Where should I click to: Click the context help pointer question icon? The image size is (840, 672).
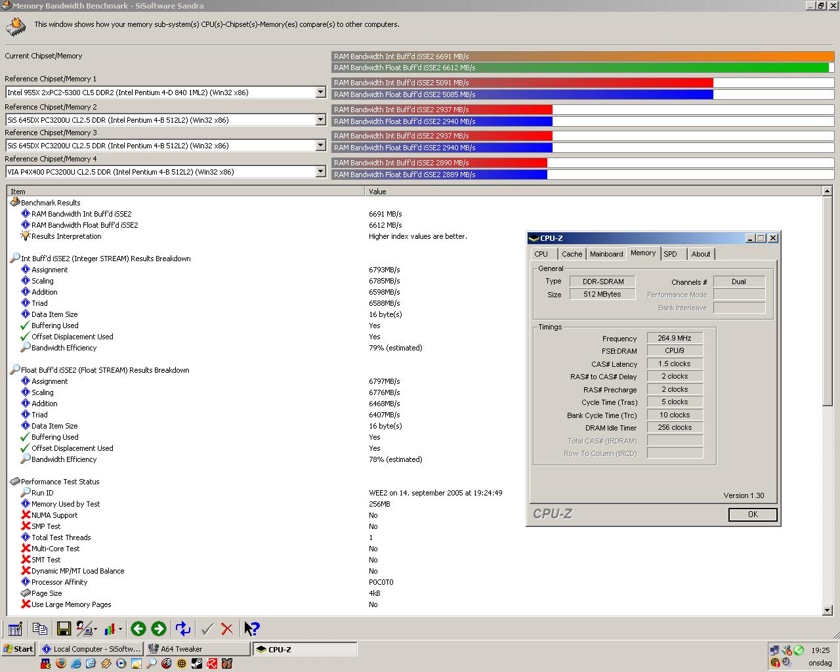coord(252,629)
